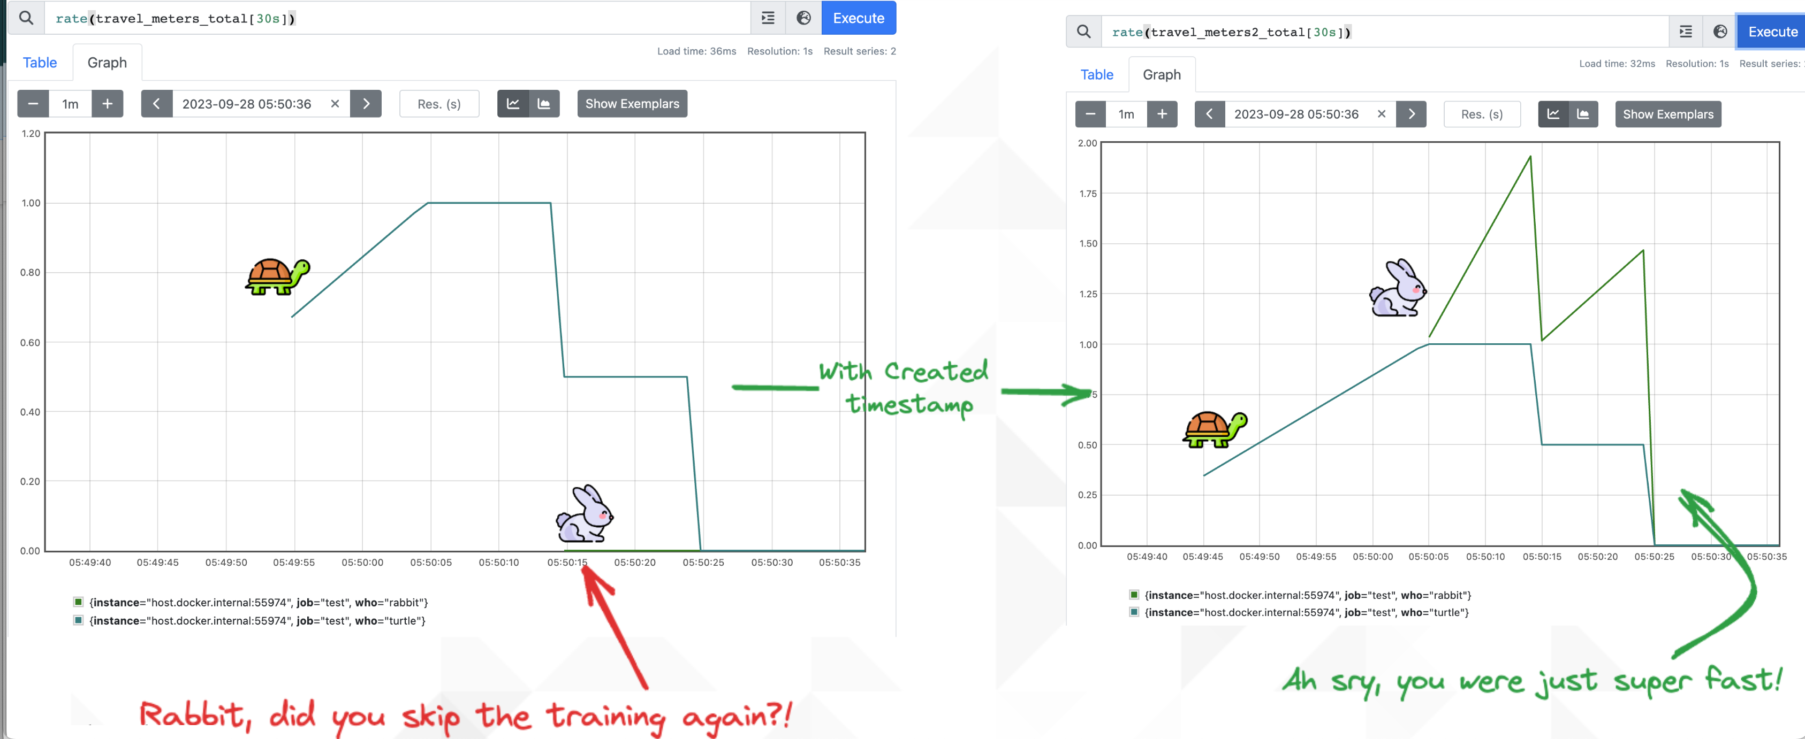
Task: Click the bar chart icon on right panel
Action: (x=1583, y=114)
